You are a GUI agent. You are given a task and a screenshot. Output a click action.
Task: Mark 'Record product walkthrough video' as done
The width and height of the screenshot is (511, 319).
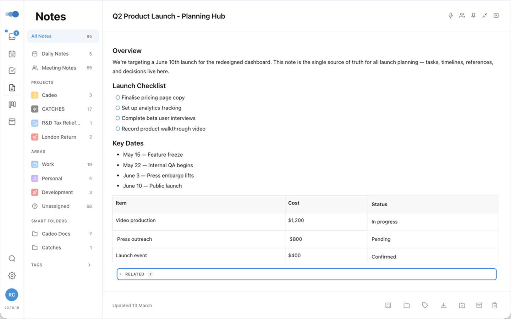pyautogui.click(x=118, y=129)
